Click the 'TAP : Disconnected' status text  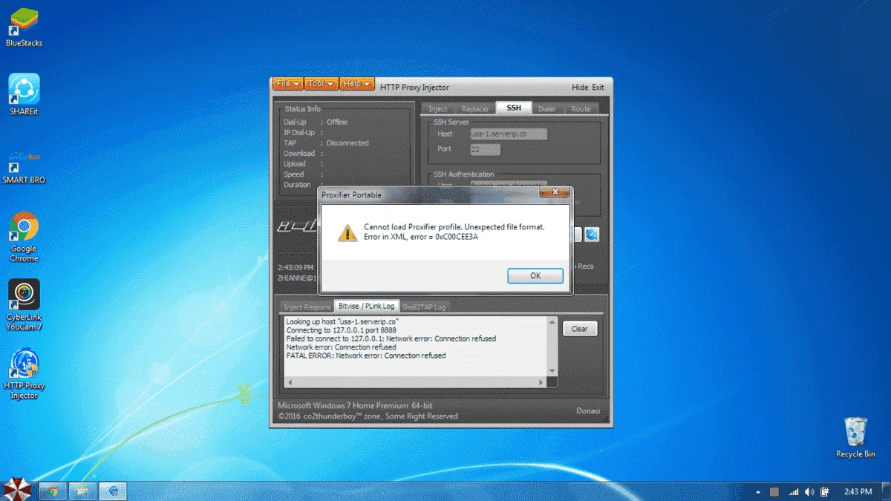click(326, 143)
